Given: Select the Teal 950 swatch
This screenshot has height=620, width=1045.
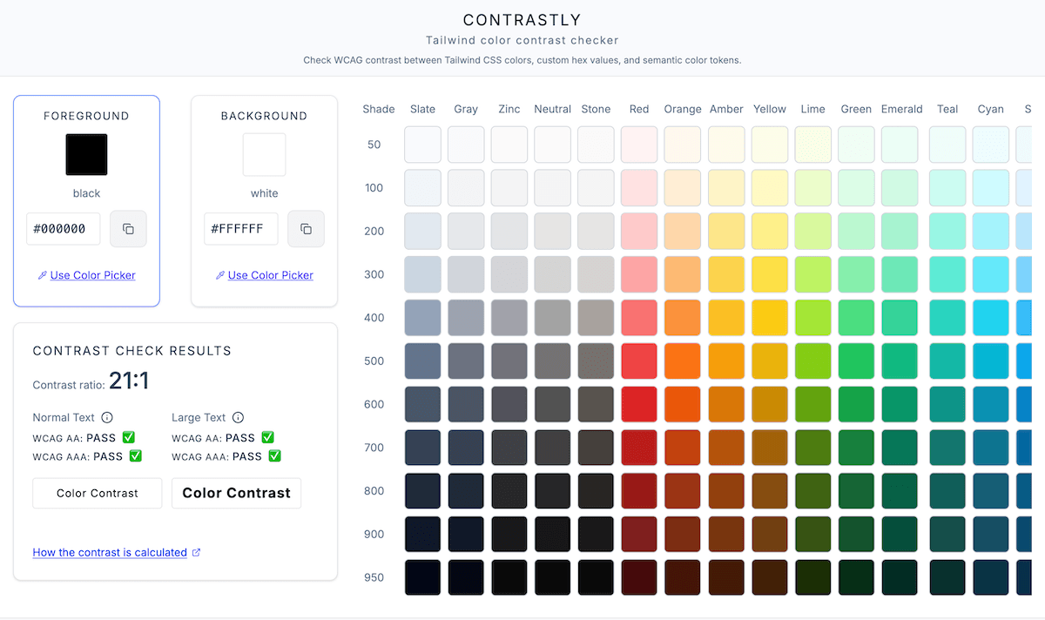Looking at the screenshot, I should [x=947, y=577].
